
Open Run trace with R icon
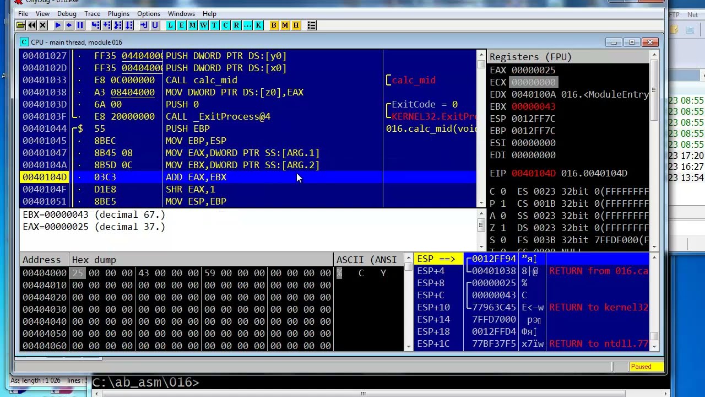236,25
